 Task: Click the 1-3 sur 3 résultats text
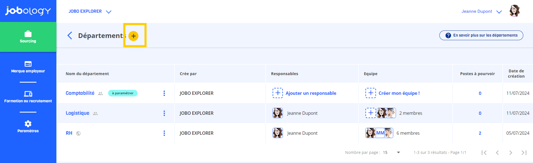tap(440, 152)
